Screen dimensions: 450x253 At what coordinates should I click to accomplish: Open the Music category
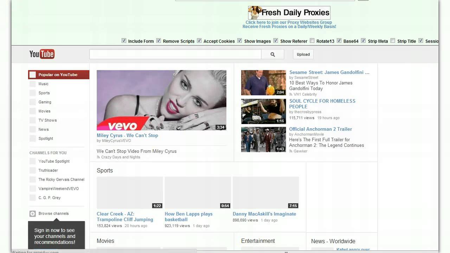click(x=44, y=84)
